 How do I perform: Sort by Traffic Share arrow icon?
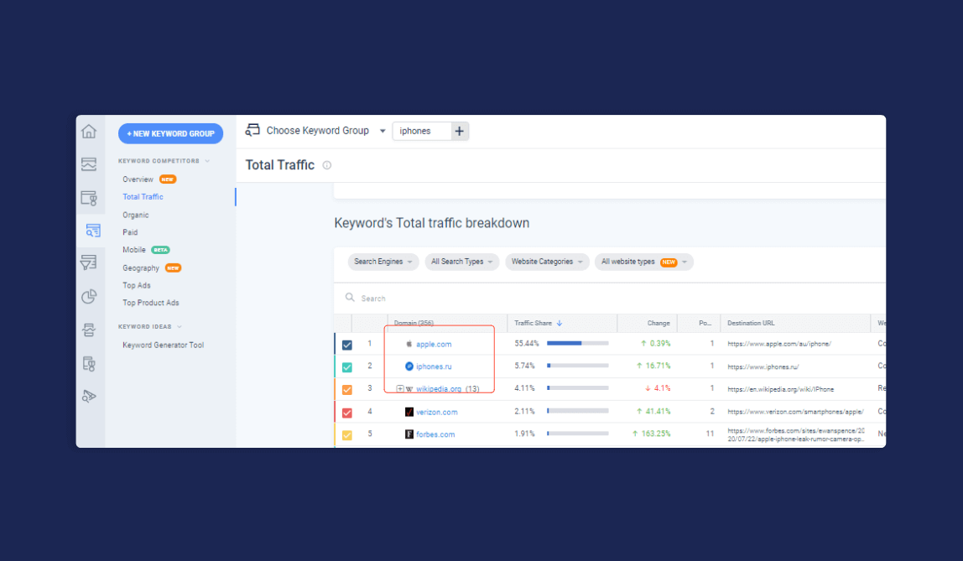click(x=560, y=323)
